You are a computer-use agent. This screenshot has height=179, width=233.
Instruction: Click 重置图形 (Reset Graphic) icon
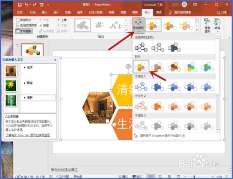(207, 26)
